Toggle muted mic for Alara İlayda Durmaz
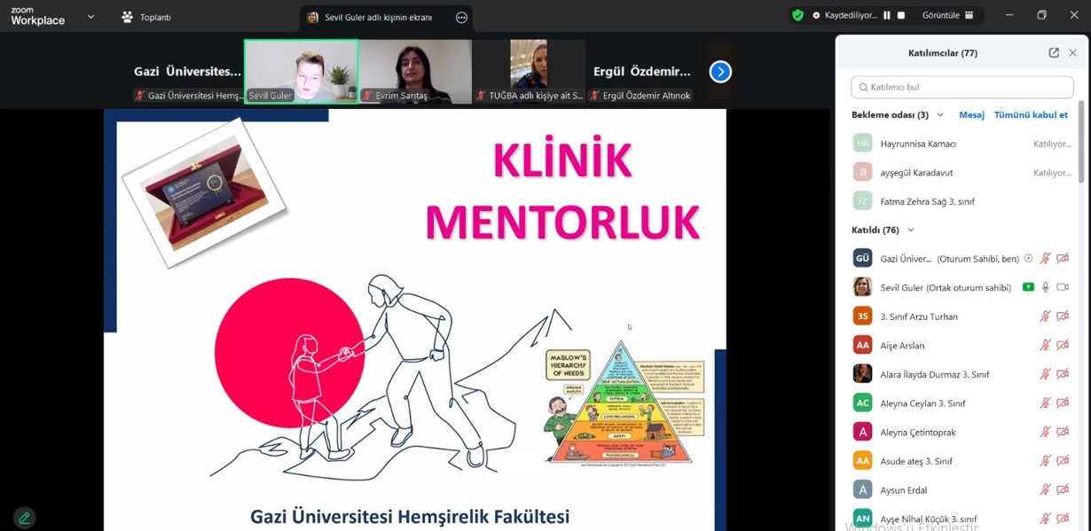1091x531 pixels. click(1045, 374)
